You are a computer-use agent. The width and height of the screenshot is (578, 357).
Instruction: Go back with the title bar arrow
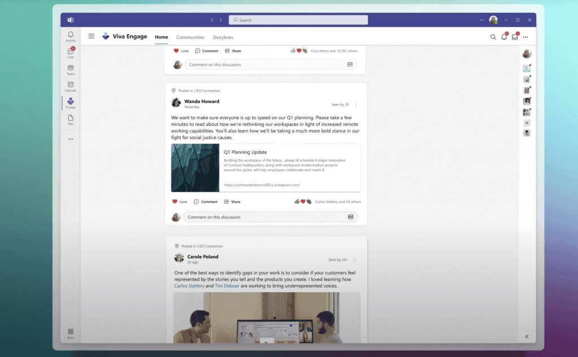coord(212,20)
